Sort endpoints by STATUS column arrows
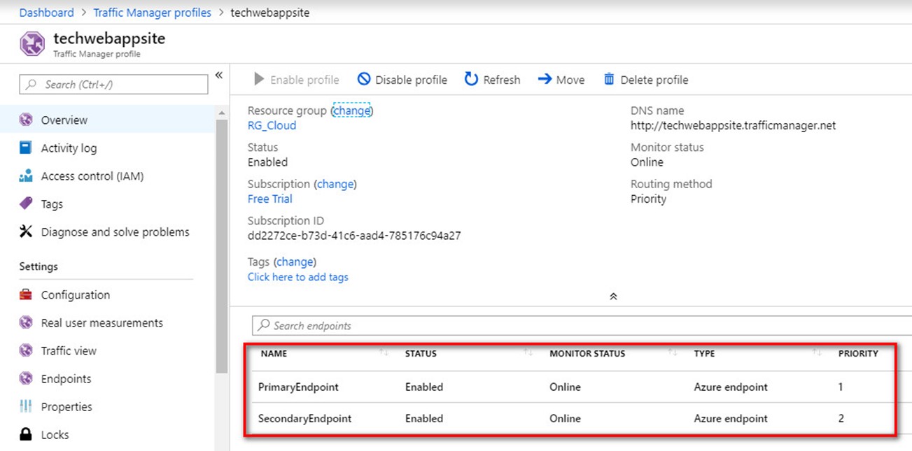The width and height of the screenshot is (912, 451). pos(528,353)
